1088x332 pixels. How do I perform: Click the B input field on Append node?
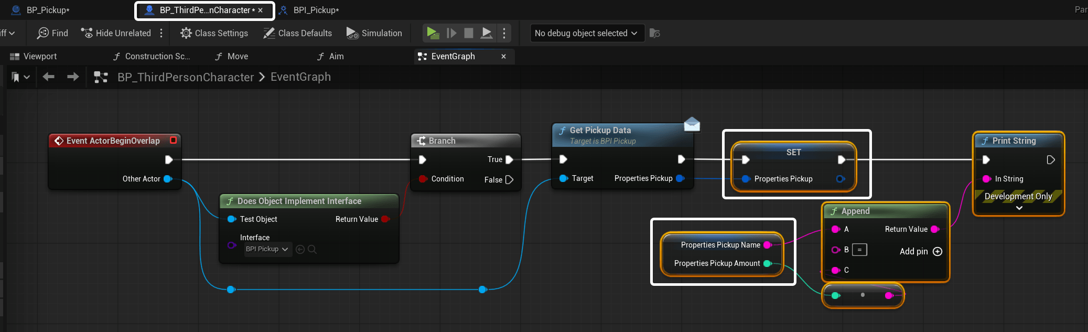tap(859, 250)
